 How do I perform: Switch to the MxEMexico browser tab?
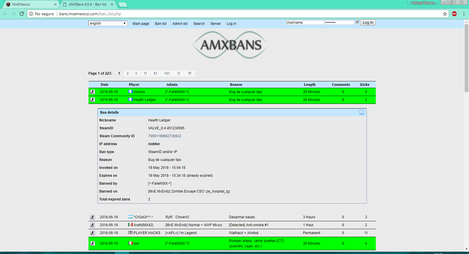[x=30, y=4]
